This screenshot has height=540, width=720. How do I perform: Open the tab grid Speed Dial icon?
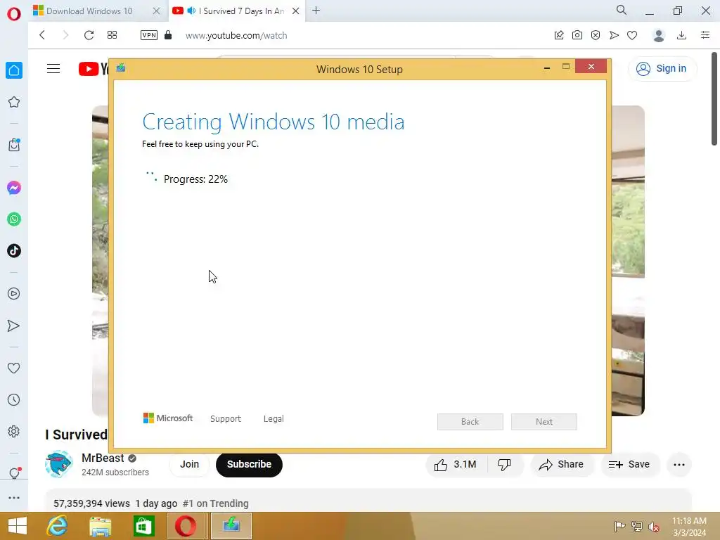click(x=112, y=35)
